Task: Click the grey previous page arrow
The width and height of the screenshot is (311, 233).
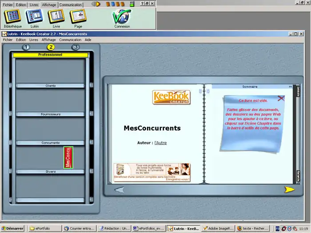Action: pos(119,190)
